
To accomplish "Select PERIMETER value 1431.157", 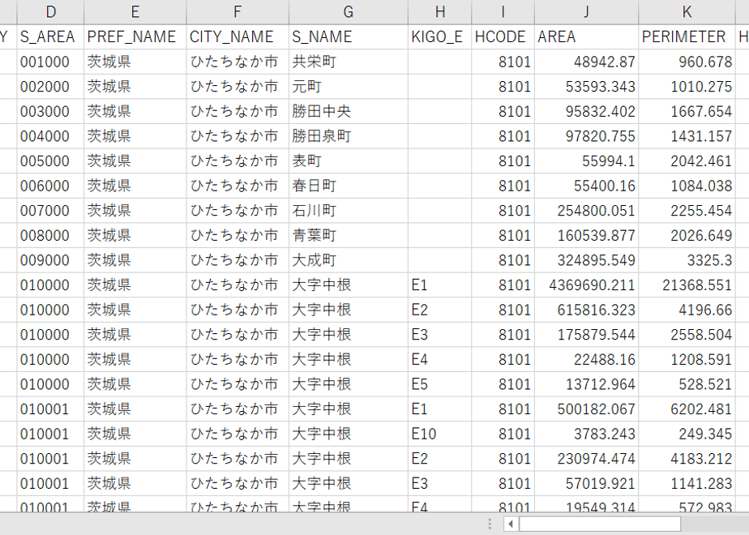I will 687,136.
